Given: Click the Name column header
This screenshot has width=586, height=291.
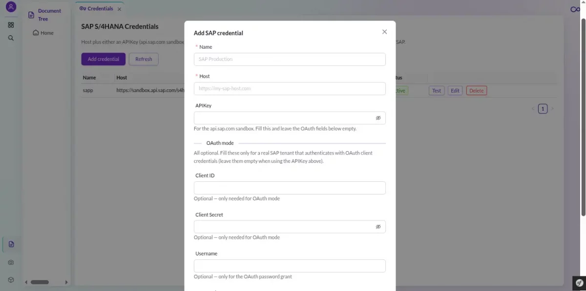Looking at the screenshot, I should tap(89, 78).
